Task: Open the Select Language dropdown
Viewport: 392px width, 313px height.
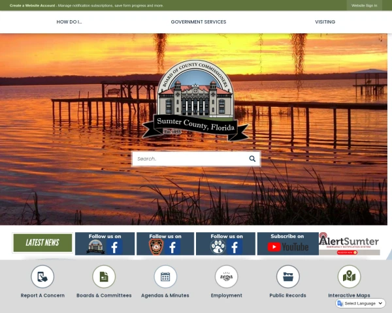Action: point(361,303)
